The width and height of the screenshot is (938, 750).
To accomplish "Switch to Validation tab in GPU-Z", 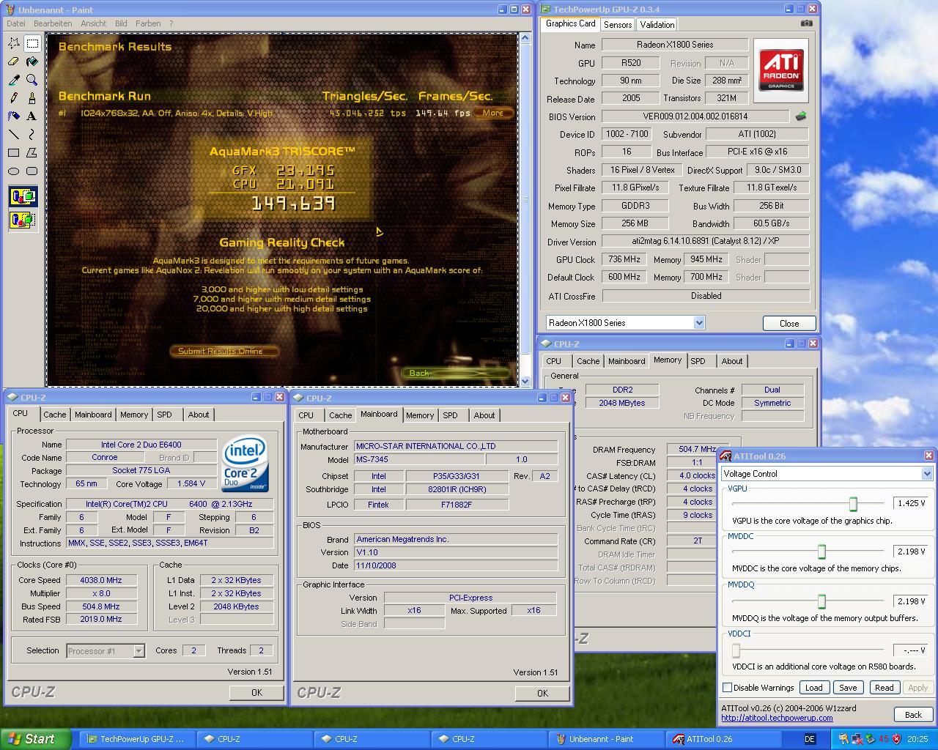I will point(657,25).
